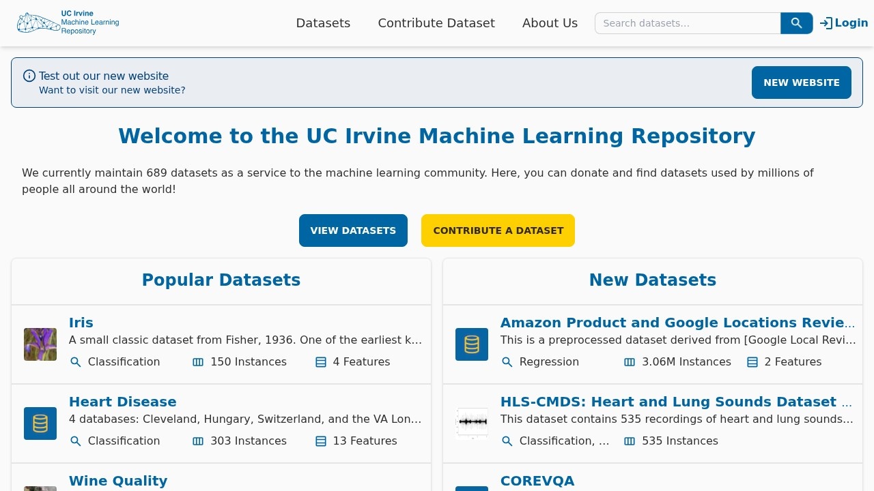
Task: Click the Heart Disease description text
Action: point(246,419)
